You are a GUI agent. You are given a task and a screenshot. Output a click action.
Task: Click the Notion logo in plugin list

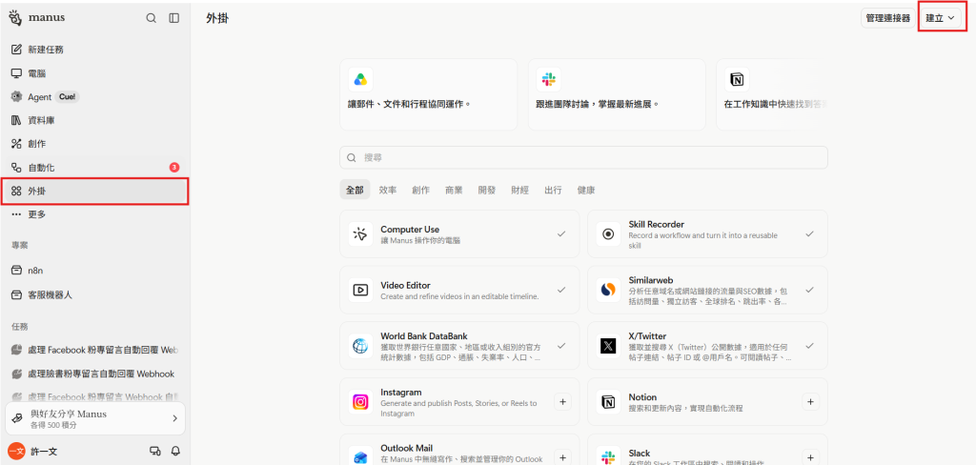(x=608, y=402)
